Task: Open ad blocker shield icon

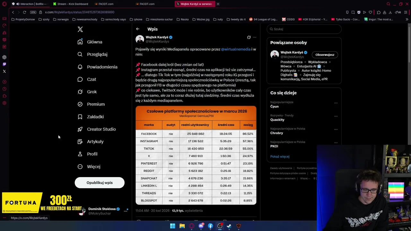Action: [x=359, y=12]
